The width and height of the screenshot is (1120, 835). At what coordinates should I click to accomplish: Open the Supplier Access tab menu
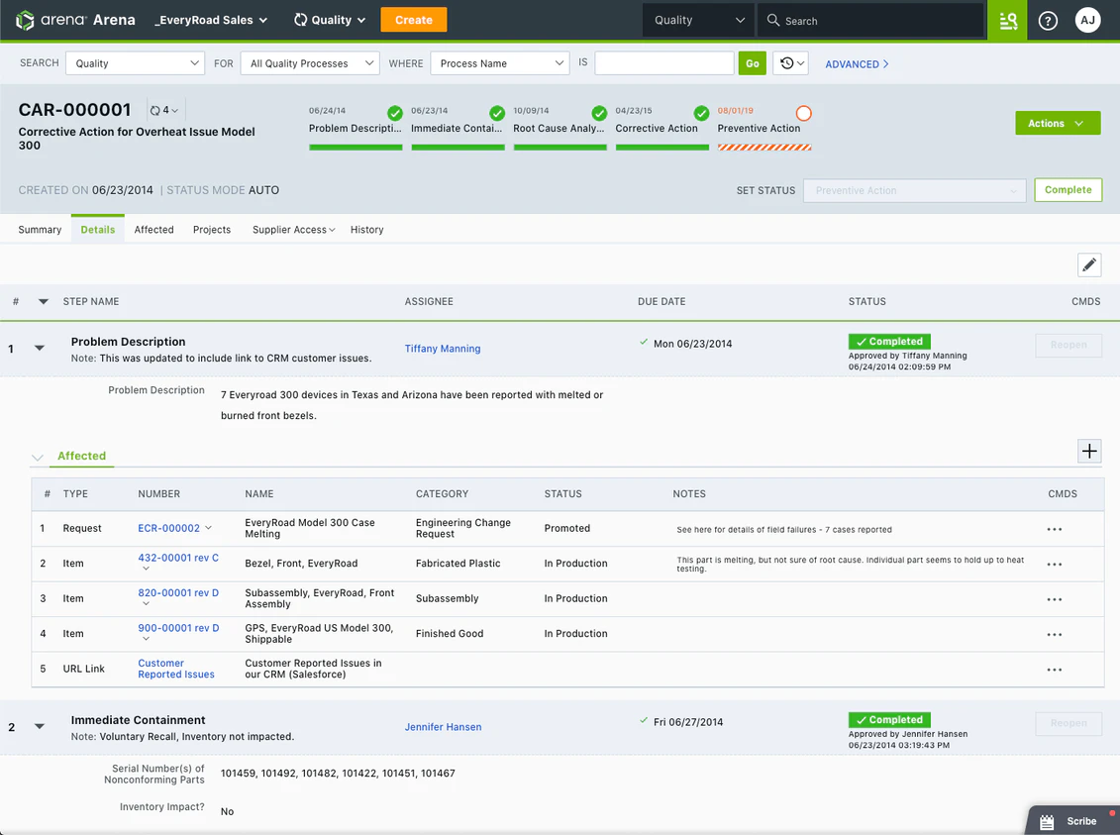click(292, 229)
